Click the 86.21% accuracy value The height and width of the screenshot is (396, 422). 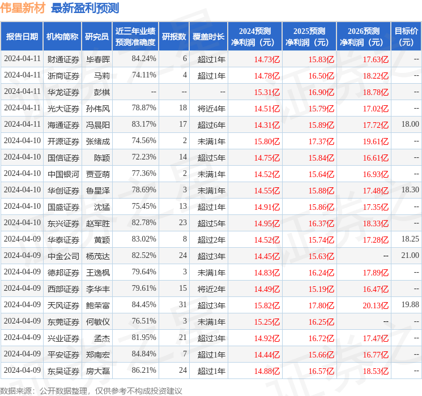[x=144, y=370]
